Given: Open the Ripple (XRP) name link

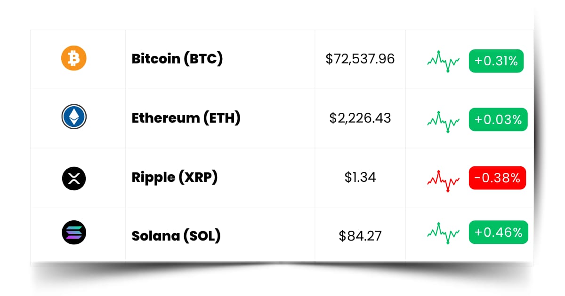Looking at the screenshot, I should pos(175,178).
